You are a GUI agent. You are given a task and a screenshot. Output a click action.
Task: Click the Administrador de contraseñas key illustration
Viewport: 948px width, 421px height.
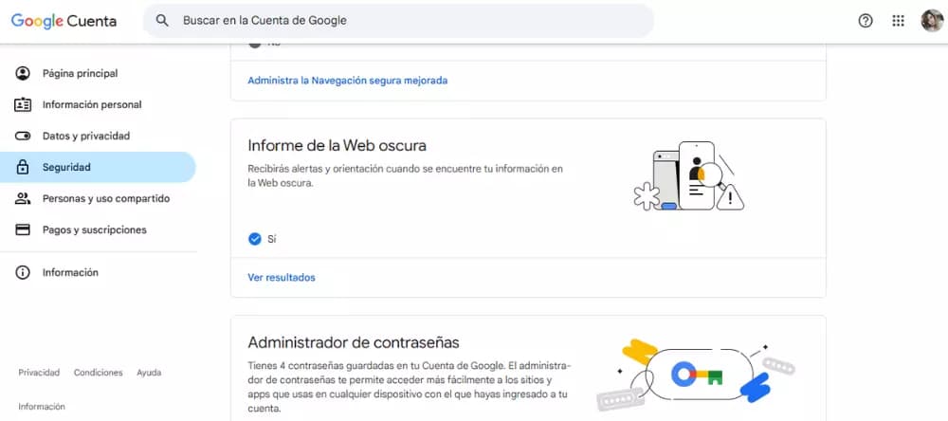click(696, 374)
